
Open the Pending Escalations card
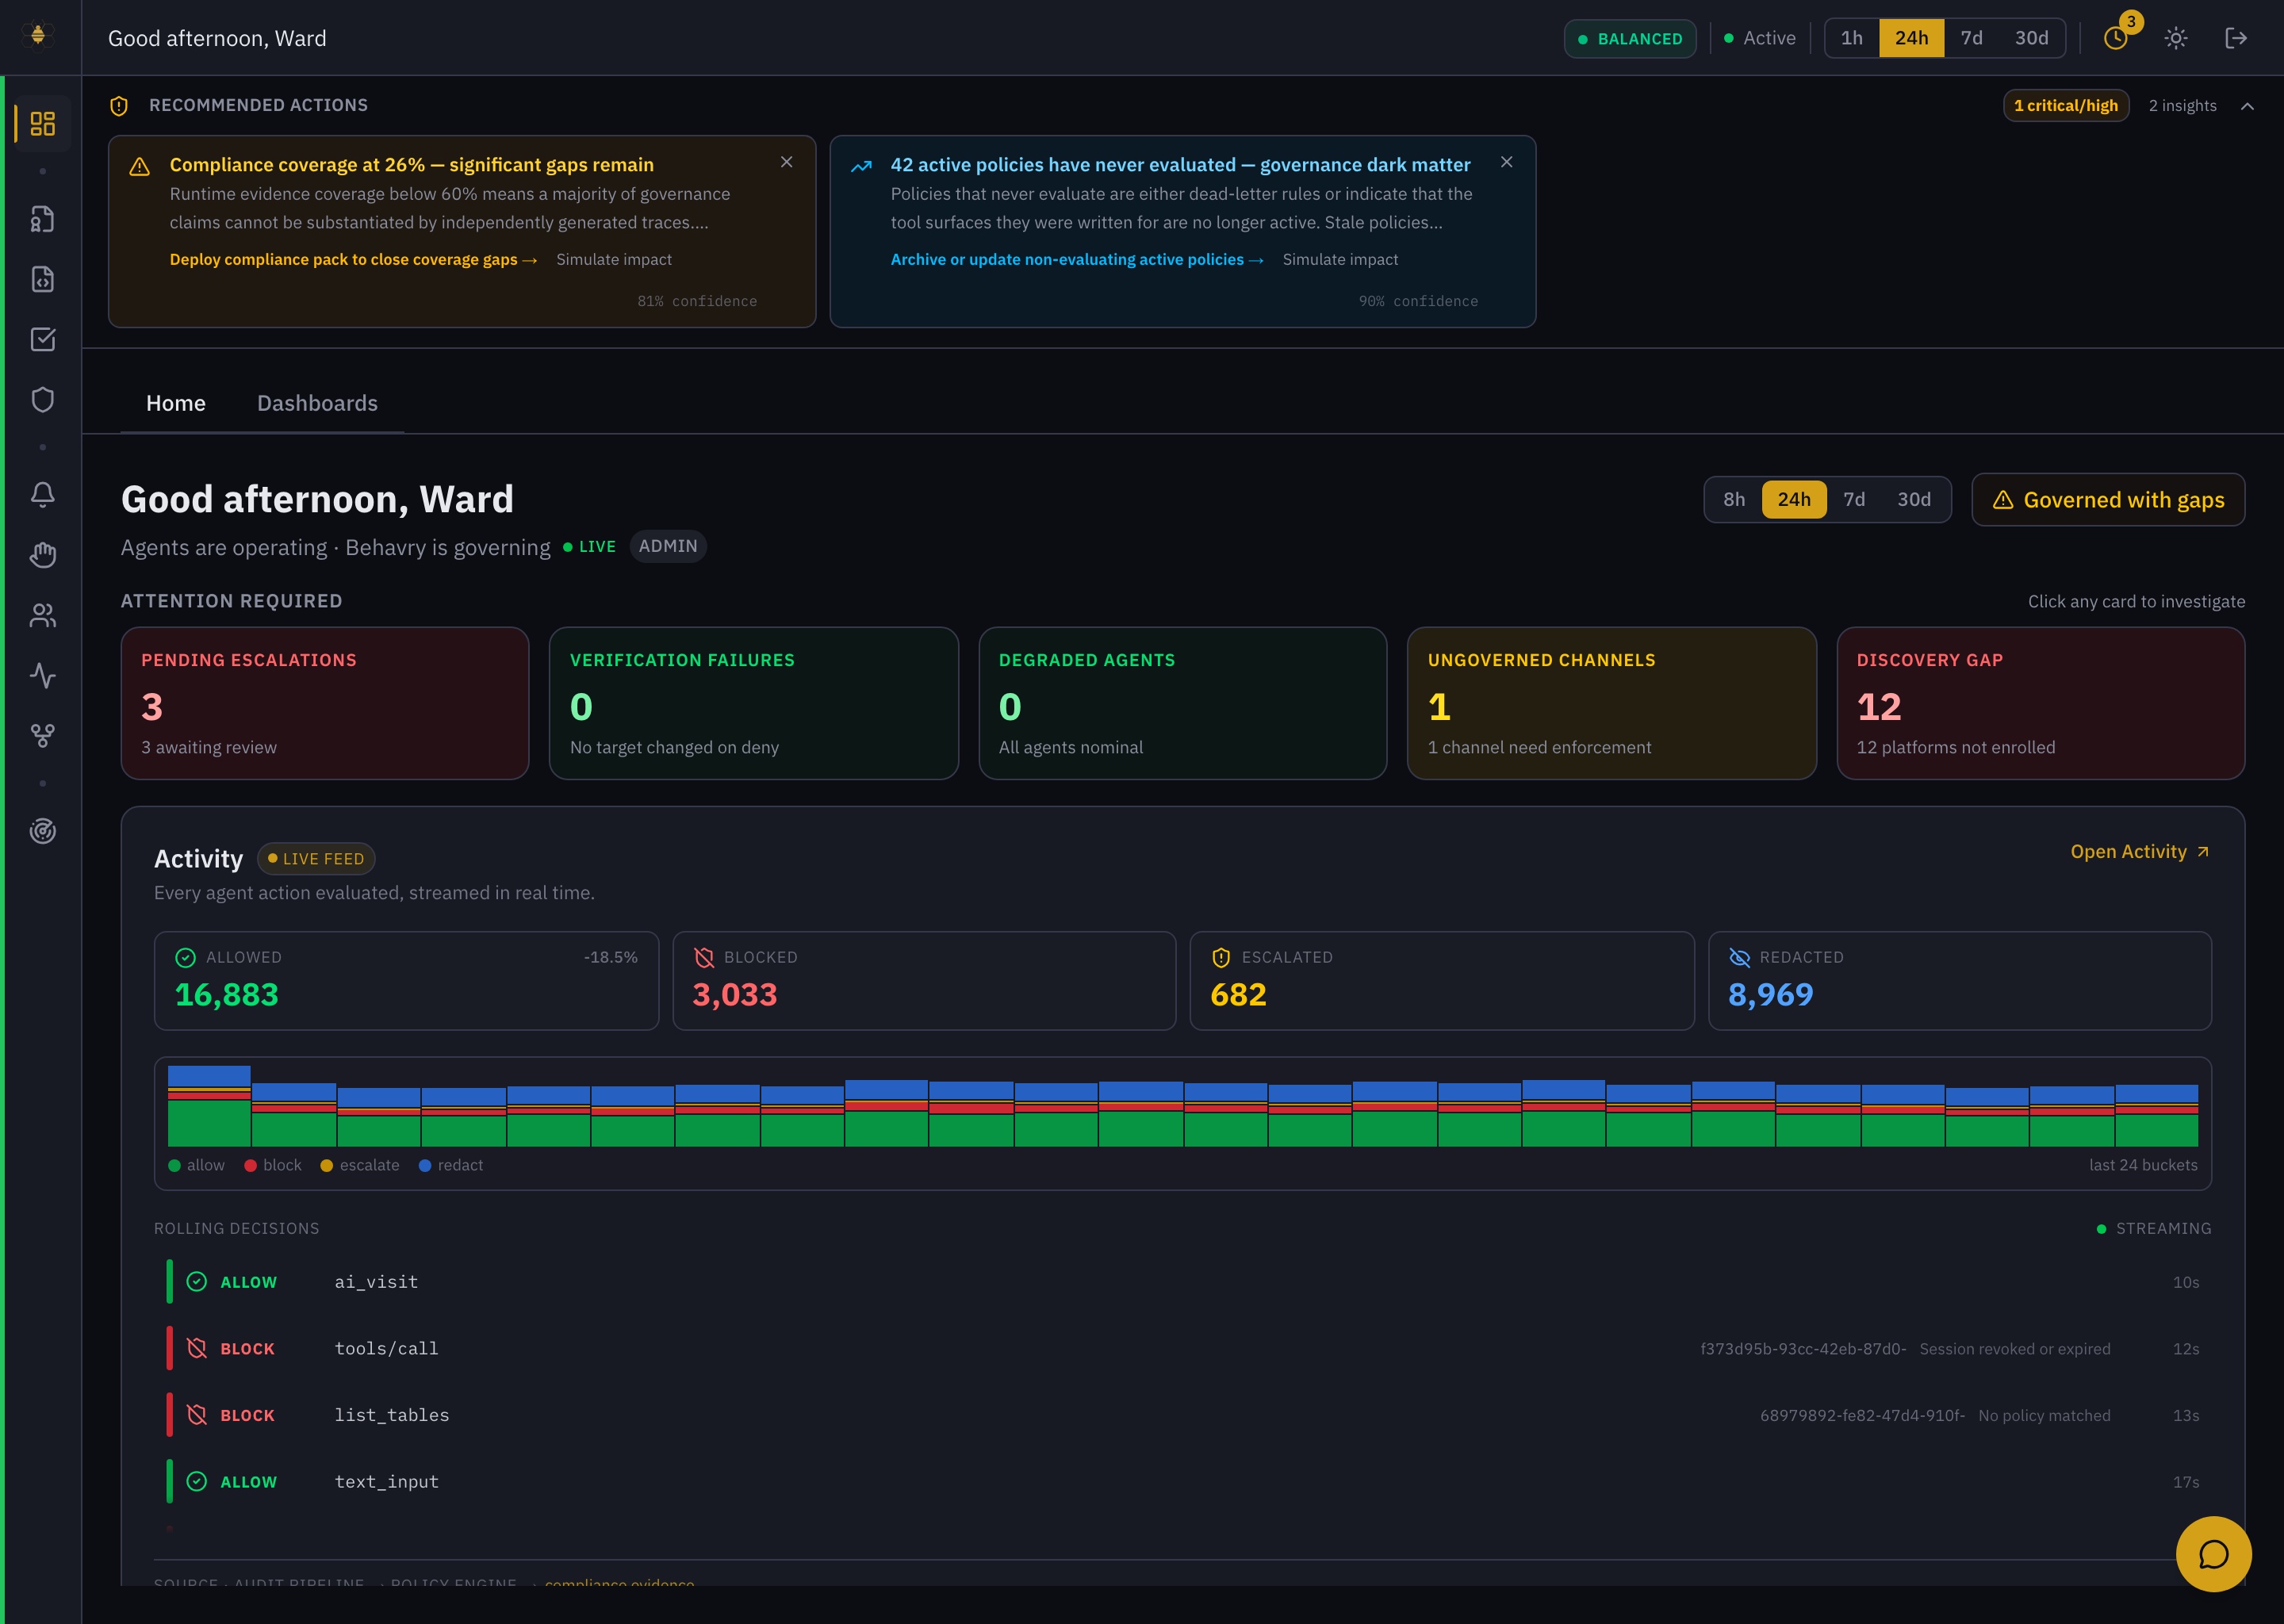(x=325, y=703)
